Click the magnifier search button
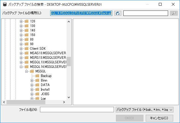This screenshot has width=180, height=123. (x=173, y=13)
